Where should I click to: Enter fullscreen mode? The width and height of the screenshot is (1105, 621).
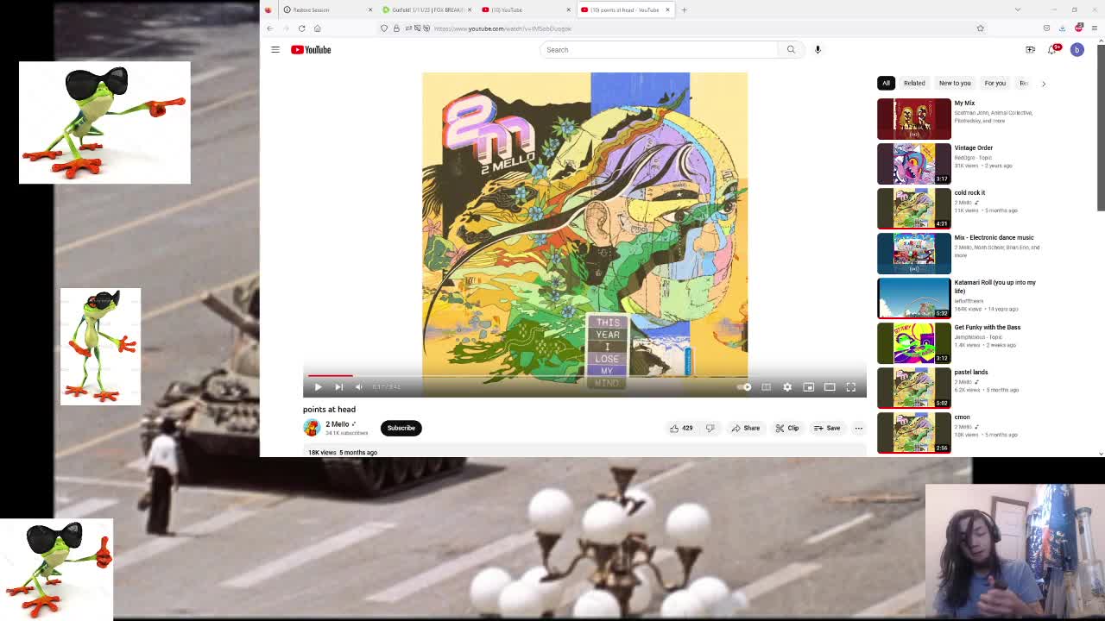(x=850, y=387)
